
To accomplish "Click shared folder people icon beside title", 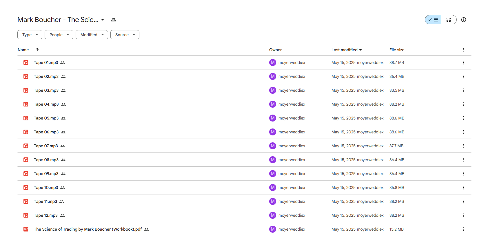I will pos(114,20).
